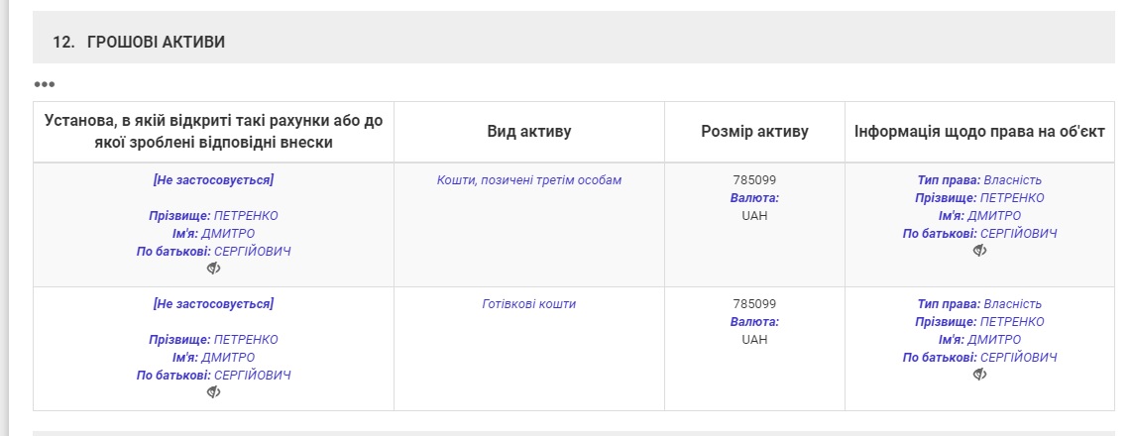Click "[Не застосовується]" in the loaned-funds row
Image resolution: width=1131 pixels, height=436 pixels.
[213, 180]
